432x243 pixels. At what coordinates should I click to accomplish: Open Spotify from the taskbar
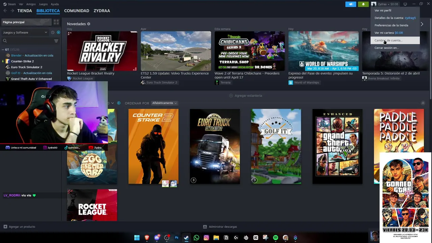(275, 238)
